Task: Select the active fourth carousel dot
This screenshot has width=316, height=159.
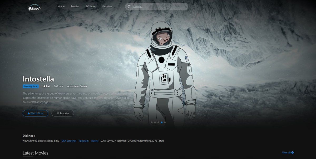Action: tap(162, 122)
